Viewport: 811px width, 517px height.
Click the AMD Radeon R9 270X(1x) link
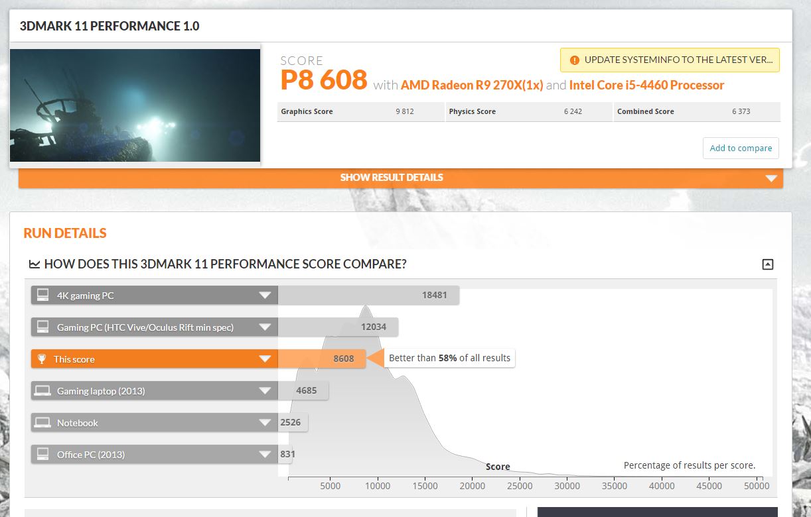[473, 85]
